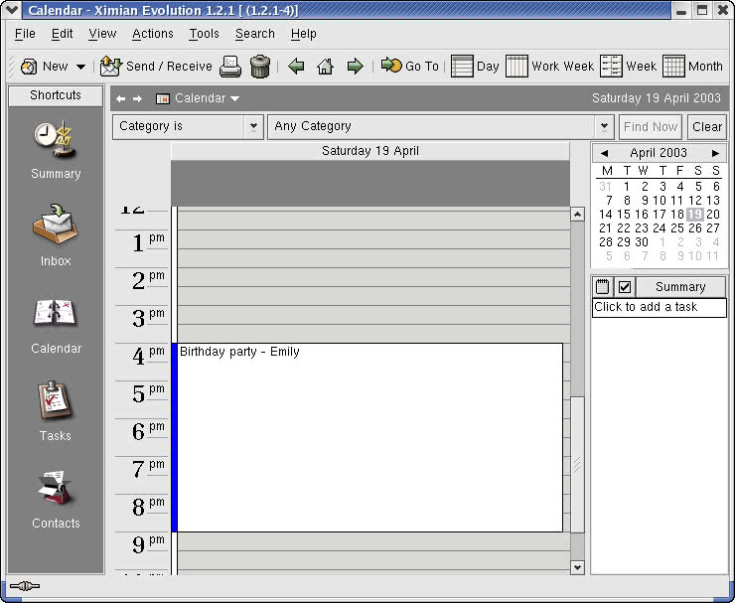735x603 pixels.
Task: Open the Help menu
Action: pos(303,34)
